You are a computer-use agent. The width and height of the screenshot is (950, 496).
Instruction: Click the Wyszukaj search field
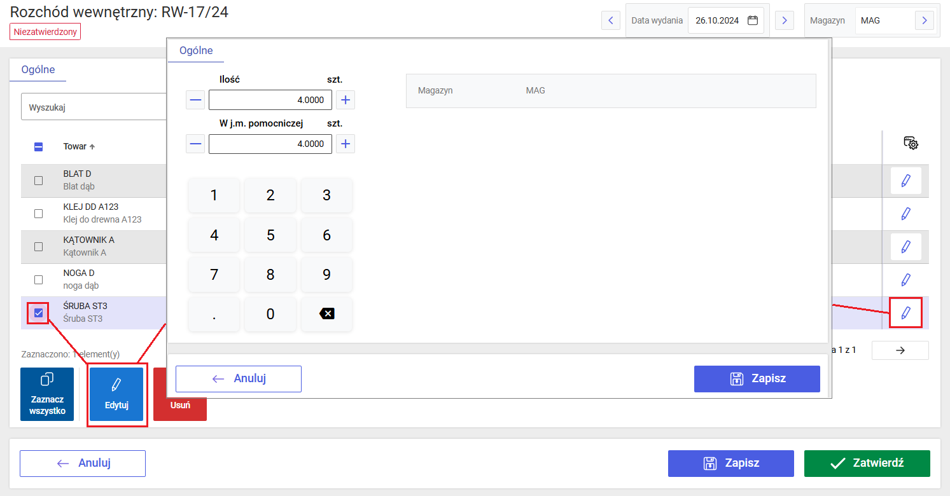tap(94, 107)
